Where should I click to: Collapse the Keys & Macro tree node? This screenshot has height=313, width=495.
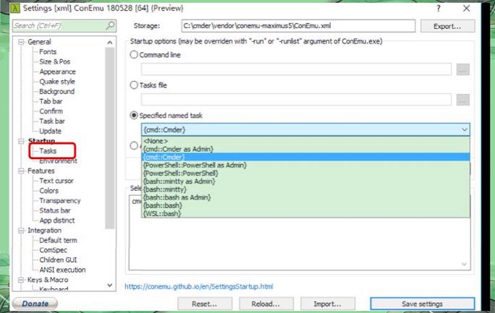tap(21, 280)
